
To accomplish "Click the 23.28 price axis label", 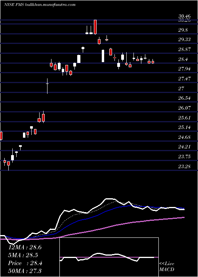I will (185, 167).
